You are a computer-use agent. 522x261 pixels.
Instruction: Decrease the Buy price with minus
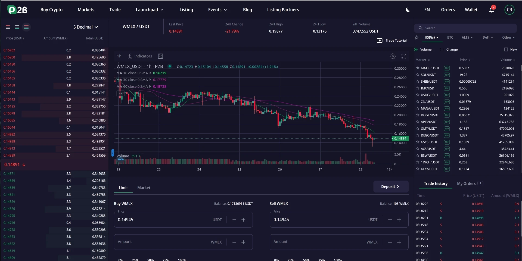(234, 220)
